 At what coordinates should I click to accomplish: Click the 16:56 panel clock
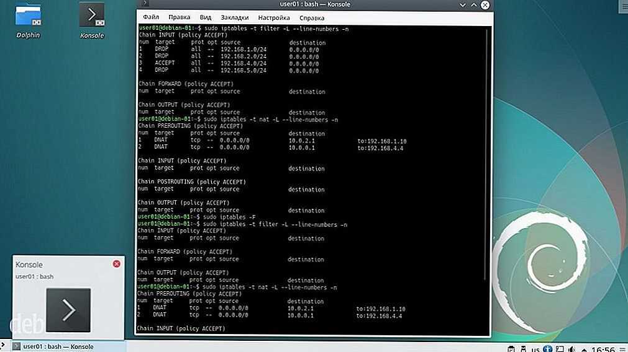click(603, 349)
